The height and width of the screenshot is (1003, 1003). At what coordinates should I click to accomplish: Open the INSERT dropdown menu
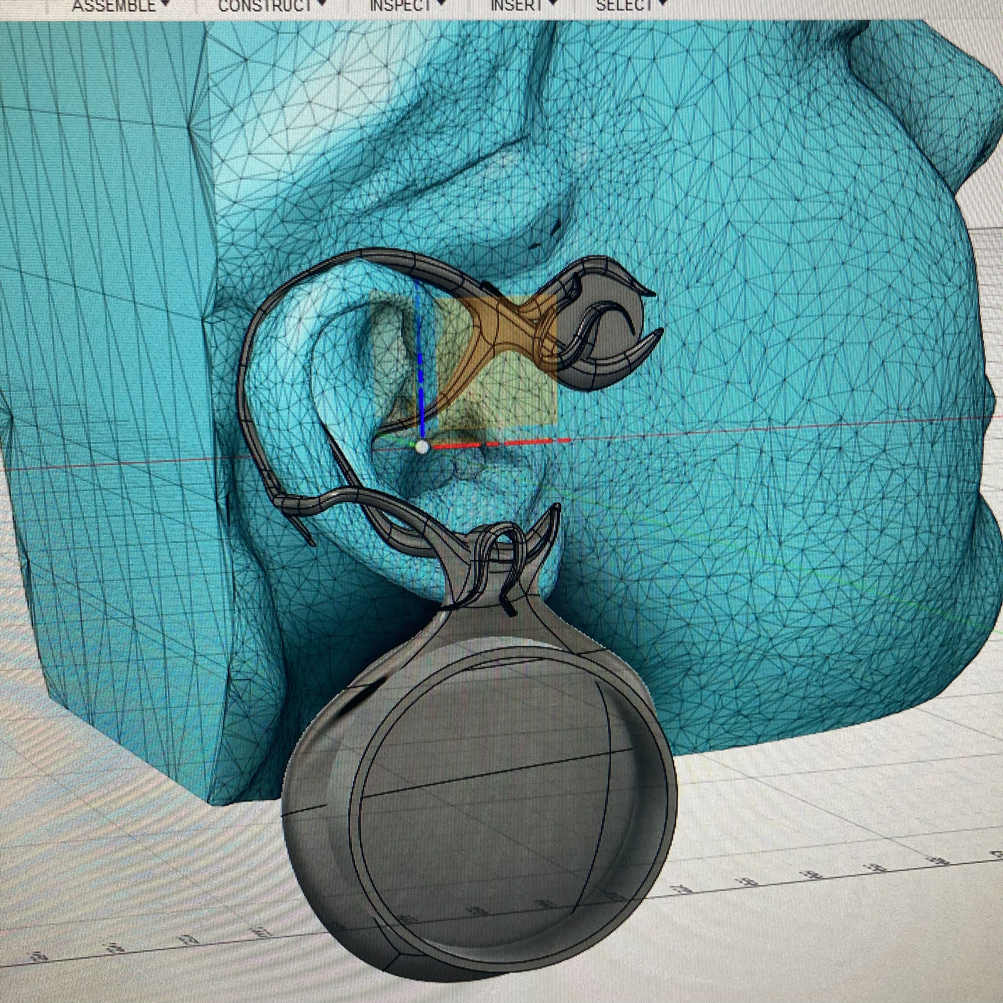coord(523,6)
